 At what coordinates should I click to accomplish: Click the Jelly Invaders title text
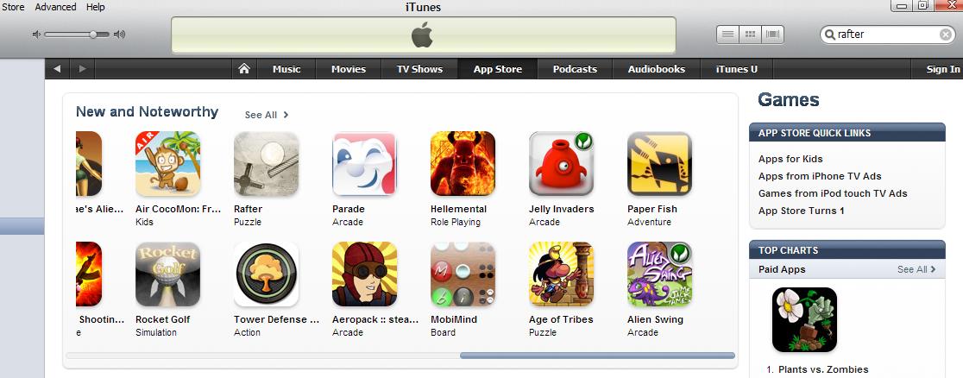(x=562, y=209)
